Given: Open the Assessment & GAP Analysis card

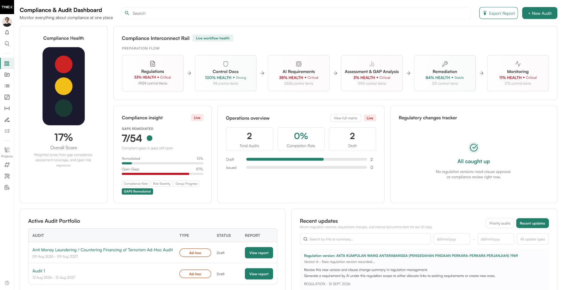Looking at the screenshot, I should 372,73.
